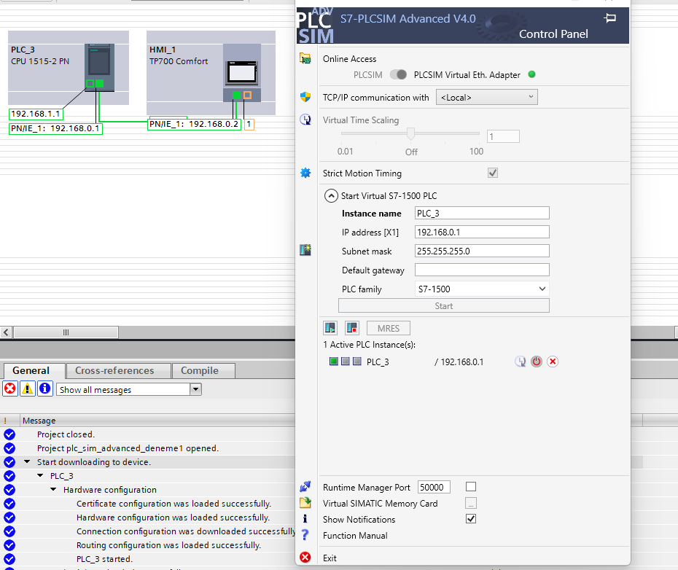Pin the PLCSIM Control Panel window

pyautogui.click(x=609, y=18)
